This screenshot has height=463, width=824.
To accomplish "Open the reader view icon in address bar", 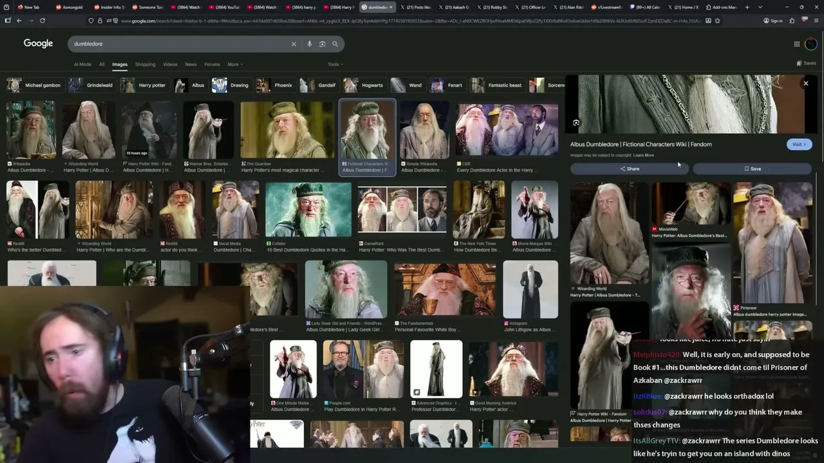I will coord(708,21).
